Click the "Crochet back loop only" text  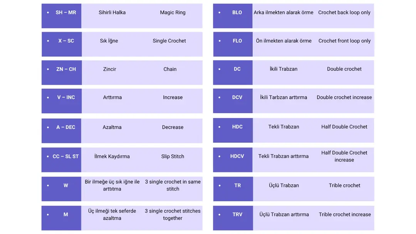pyautogui.click(x=344, y=13)
